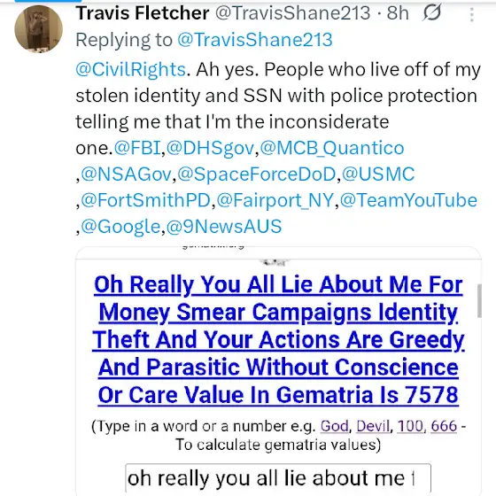
Task: Open the @9NewsAUS mention
Action: coord(223,227)
